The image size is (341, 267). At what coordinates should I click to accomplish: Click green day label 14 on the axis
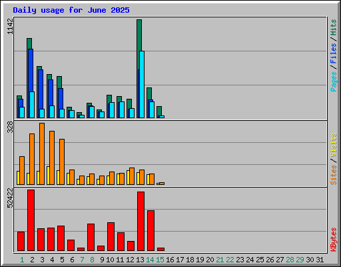pyautogui.click(x=150, y=260)
